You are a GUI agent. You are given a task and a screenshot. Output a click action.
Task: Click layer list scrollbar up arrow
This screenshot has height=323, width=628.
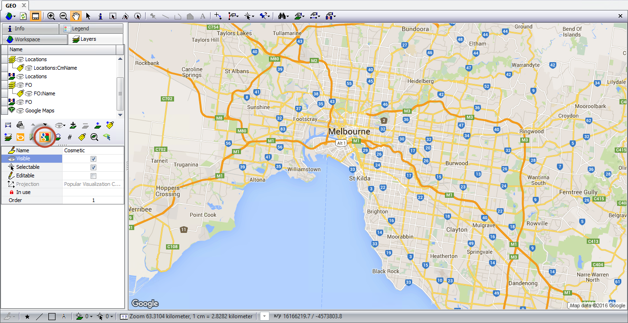[120, 59]
